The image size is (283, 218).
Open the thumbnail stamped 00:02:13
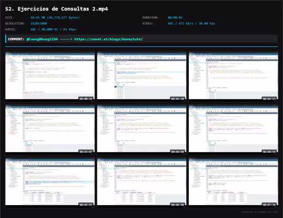234,76
